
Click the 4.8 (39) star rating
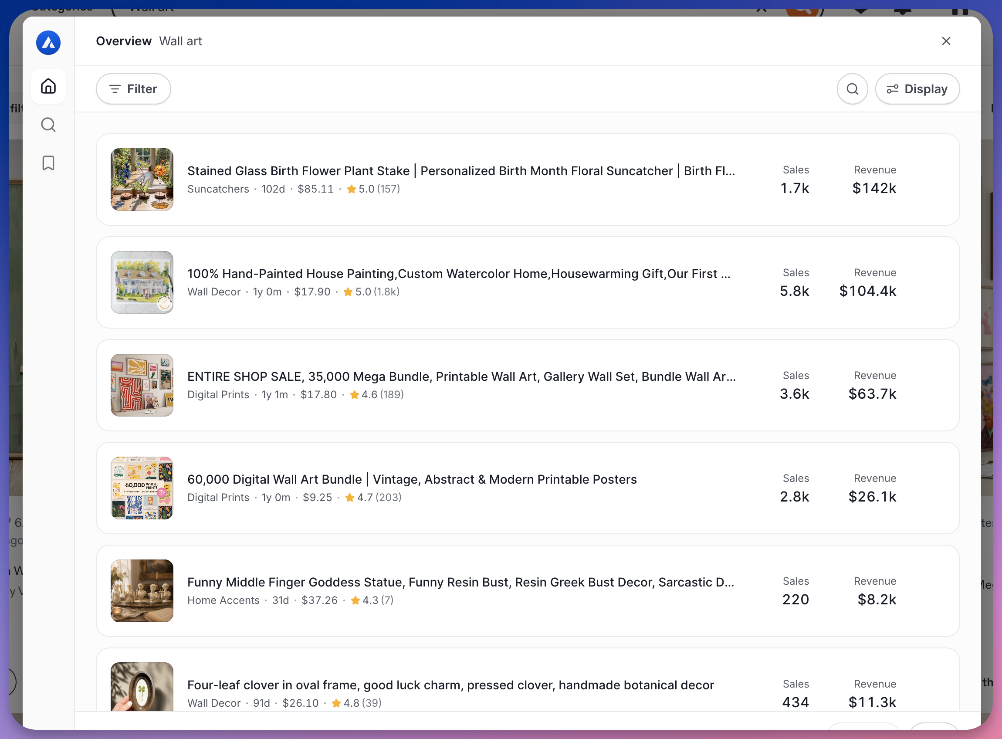click(x=356, y=704)
